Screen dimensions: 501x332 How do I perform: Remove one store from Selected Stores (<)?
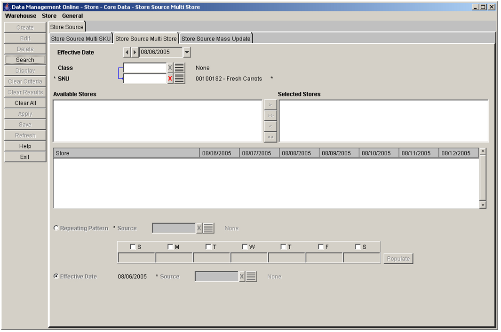tap(270, 126)
